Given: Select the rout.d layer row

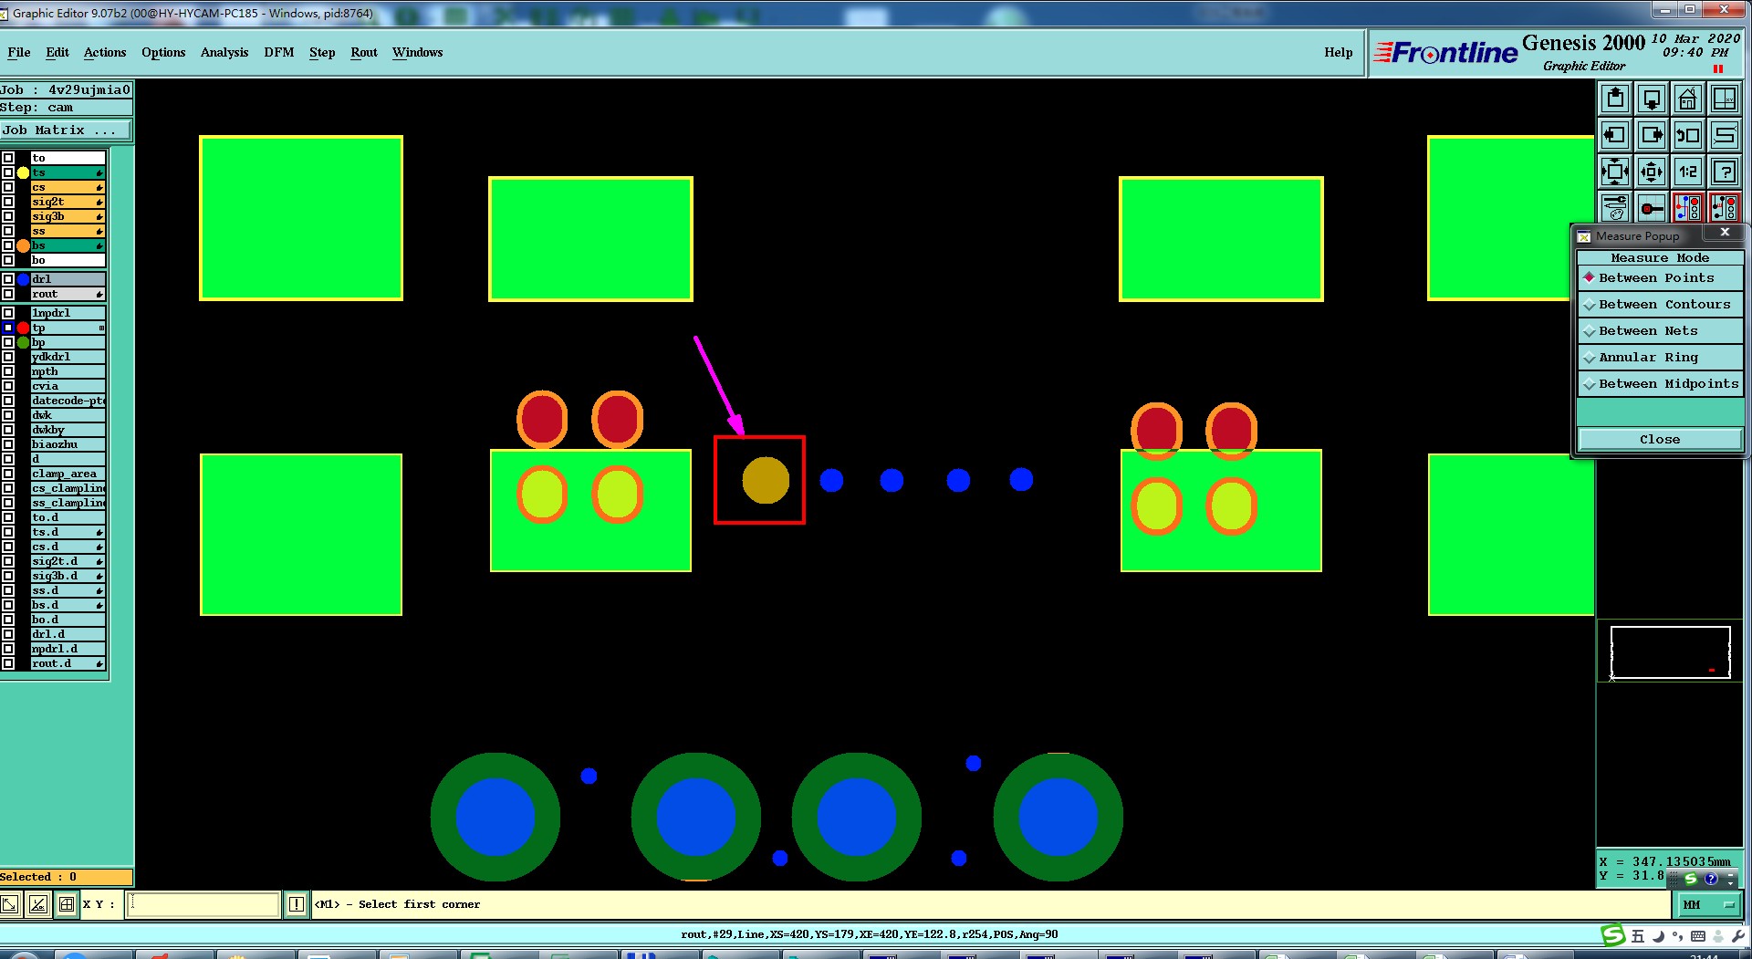Looking at the screenshot, I should point(68,663).
